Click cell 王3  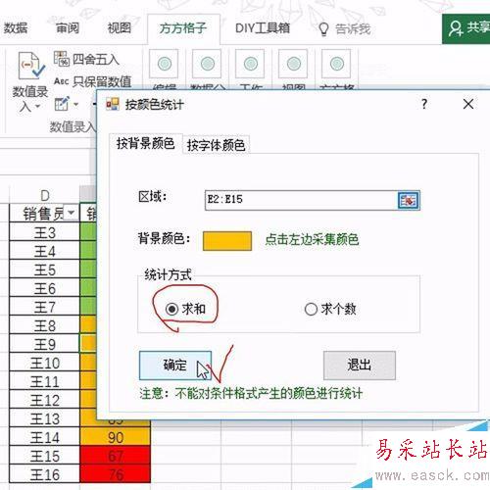(x=44, y=232)
